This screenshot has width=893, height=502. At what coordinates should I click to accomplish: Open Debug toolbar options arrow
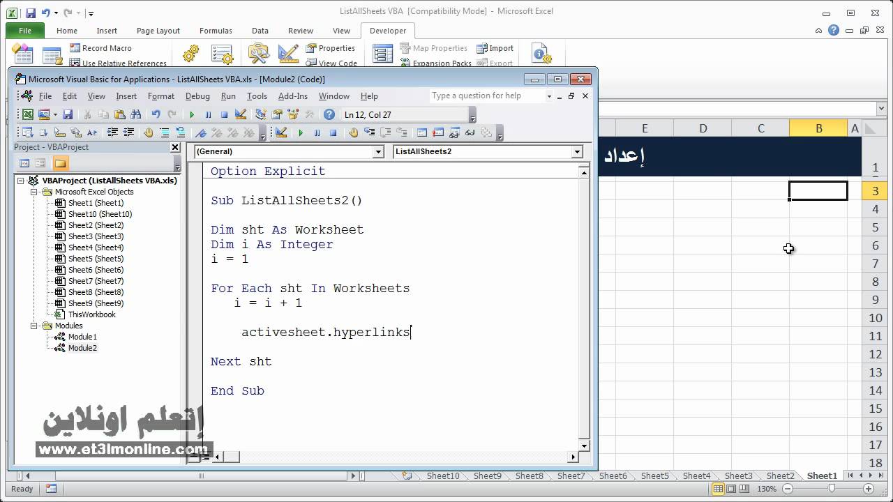500,133
